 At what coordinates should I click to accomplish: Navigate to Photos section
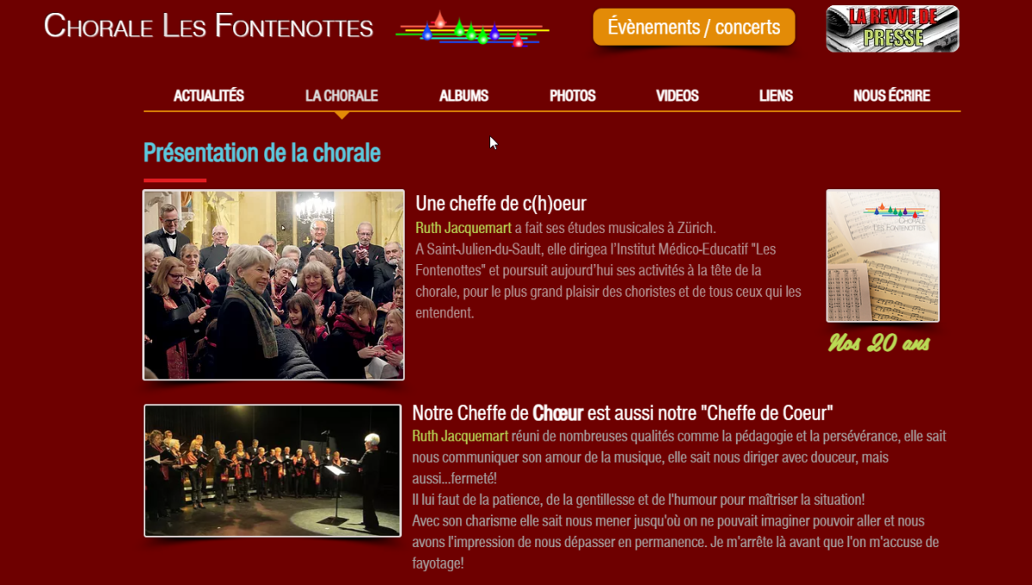pyautogui.click(x=573, y=96)
